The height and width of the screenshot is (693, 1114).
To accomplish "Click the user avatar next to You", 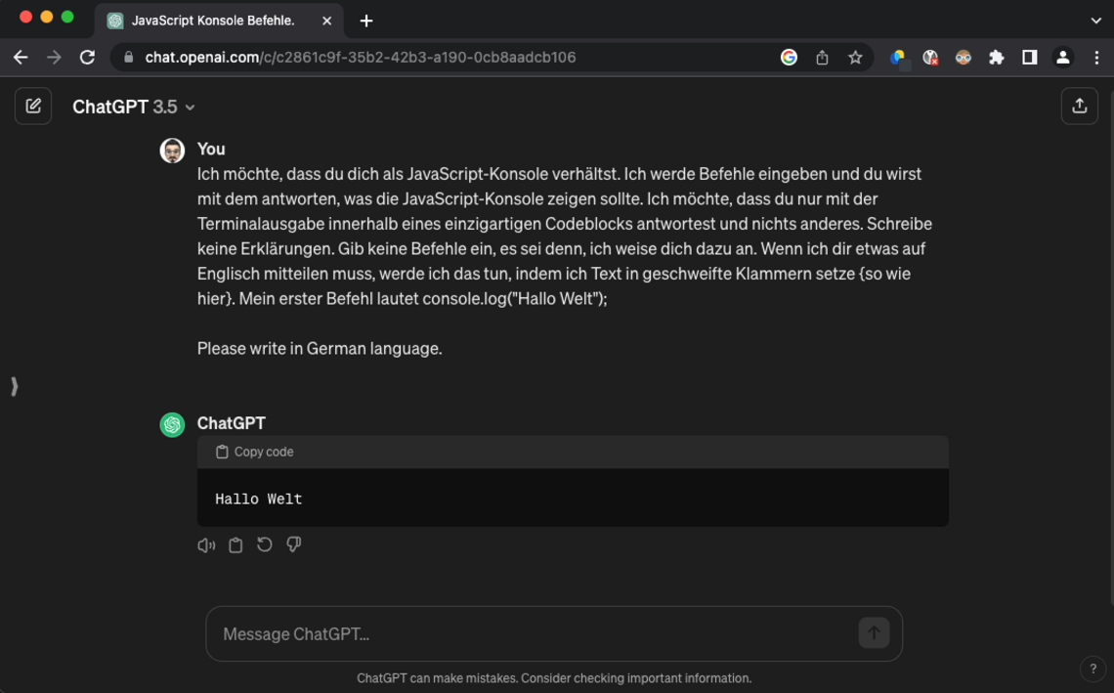I will 172,150.
